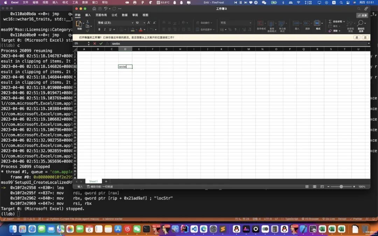
Task: Click the Share (共享) button
Action: click(362, 15)
